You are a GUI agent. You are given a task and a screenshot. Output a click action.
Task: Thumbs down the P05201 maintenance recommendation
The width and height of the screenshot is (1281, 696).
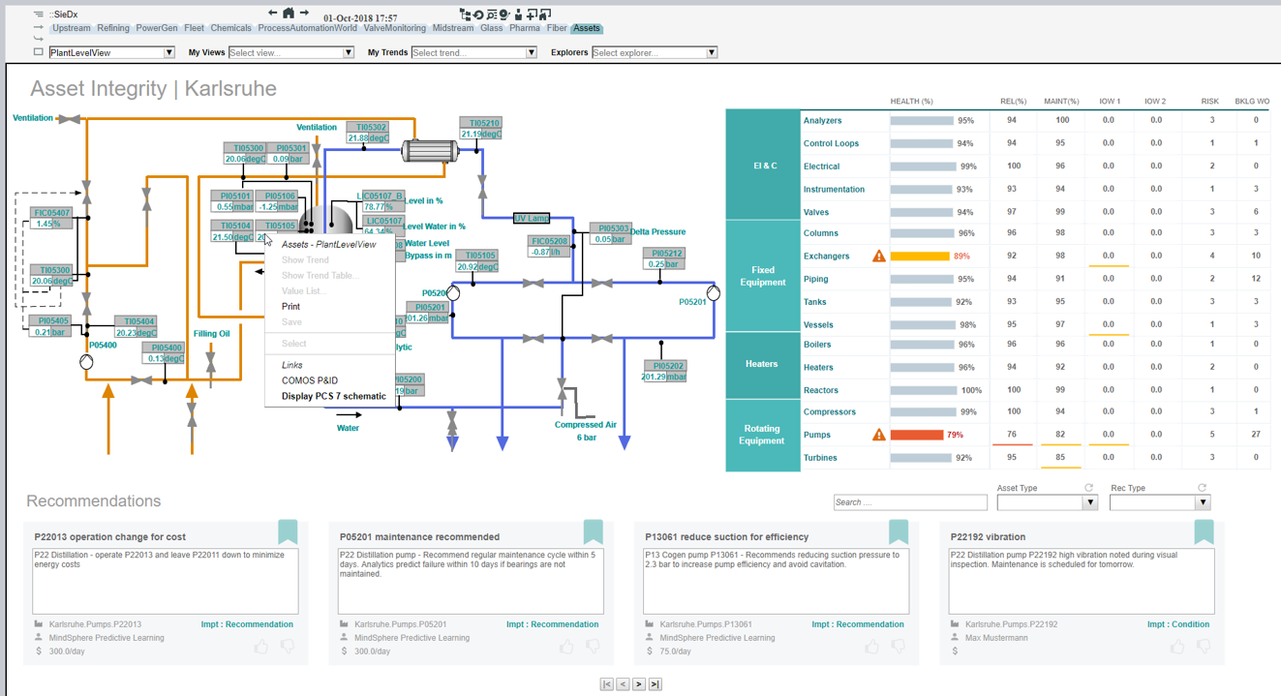(593, 646)
